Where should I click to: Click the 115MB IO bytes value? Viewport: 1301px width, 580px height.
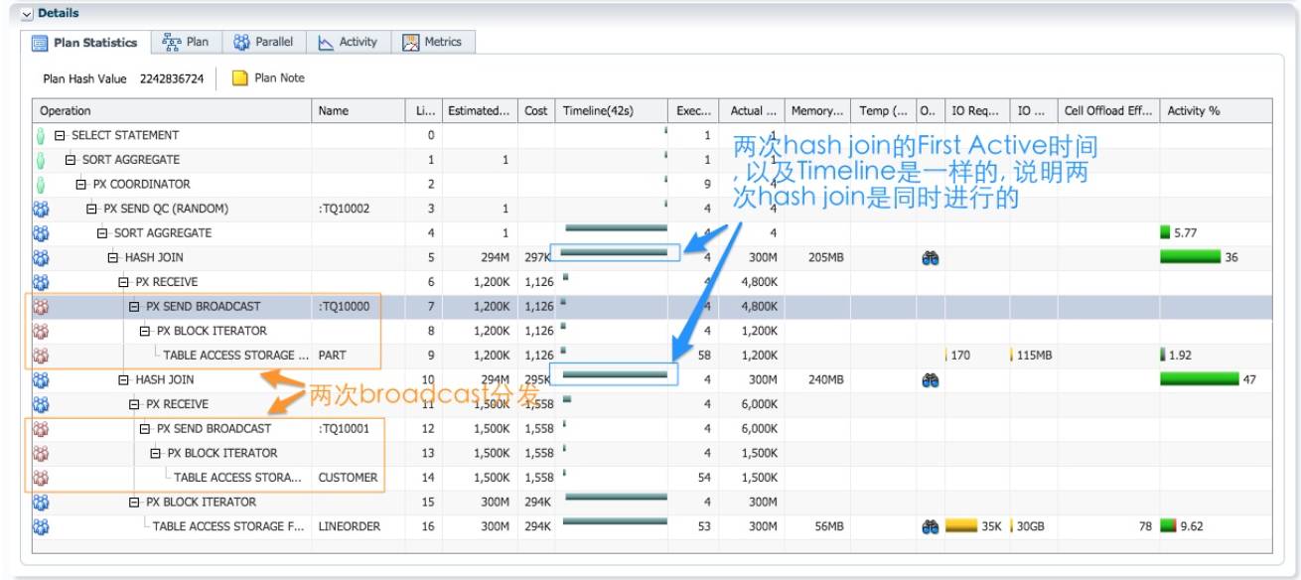point(1033,356)
